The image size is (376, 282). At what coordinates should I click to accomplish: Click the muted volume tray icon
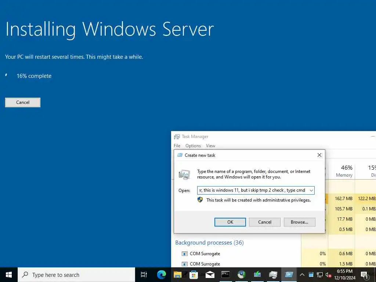tap(328, 275)
